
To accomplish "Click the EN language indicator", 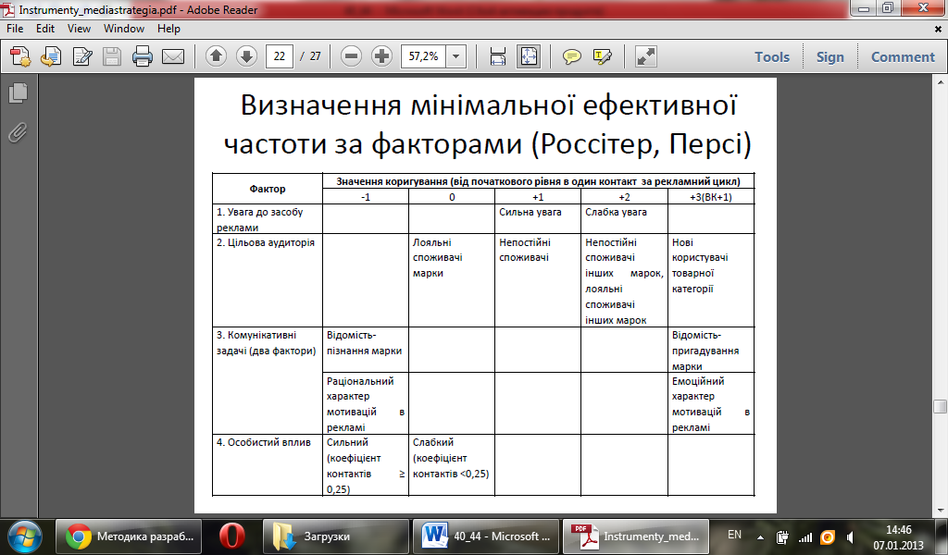I will point(734,535).
